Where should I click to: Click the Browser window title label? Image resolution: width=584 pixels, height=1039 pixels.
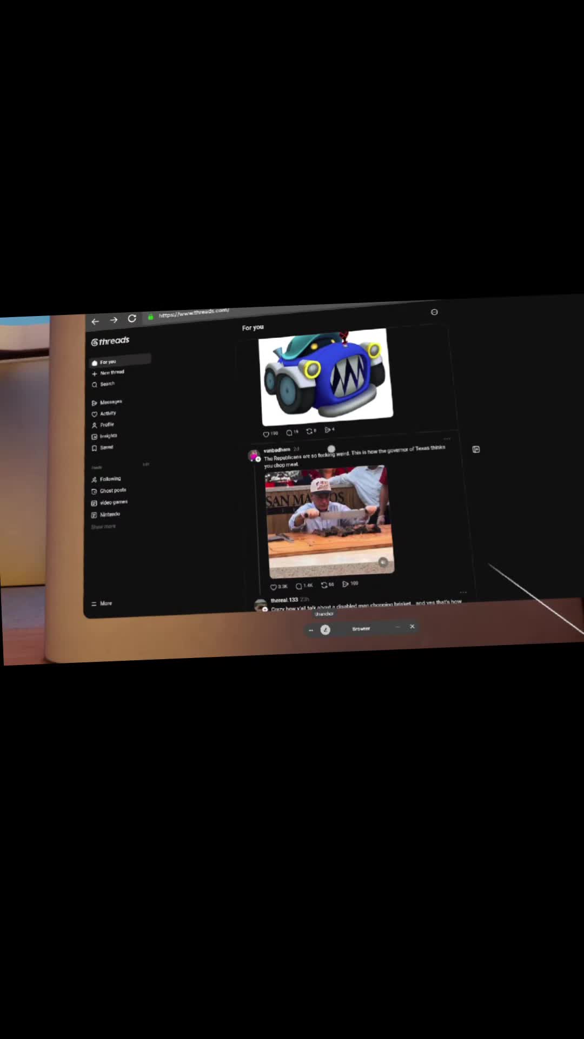coord(361,629)
